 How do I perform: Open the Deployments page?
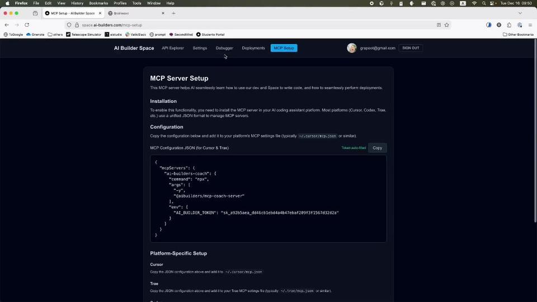pos(253,48)
